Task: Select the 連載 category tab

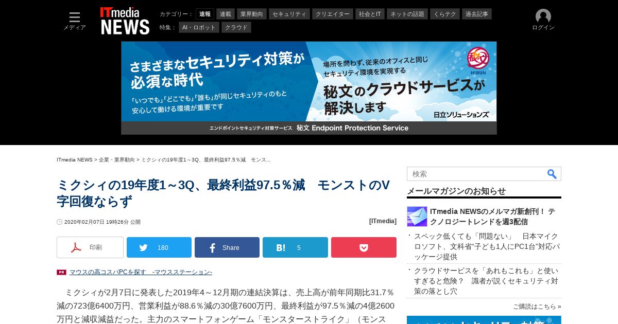Action: [226, 14]
